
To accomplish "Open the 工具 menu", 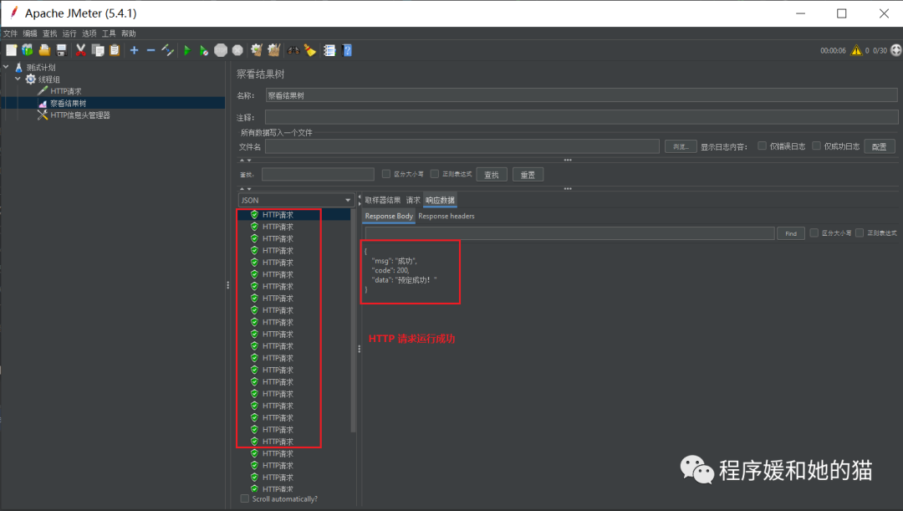I will point(109,33).
